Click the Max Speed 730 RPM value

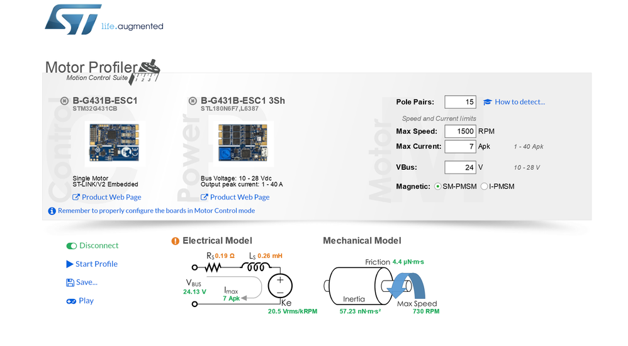[x=426, y=311]
